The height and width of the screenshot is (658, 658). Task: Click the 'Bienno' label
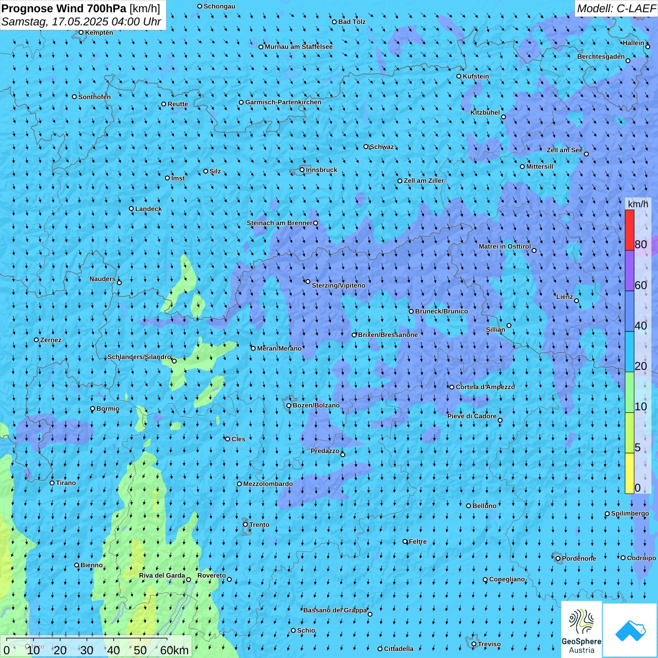point(92,565)
